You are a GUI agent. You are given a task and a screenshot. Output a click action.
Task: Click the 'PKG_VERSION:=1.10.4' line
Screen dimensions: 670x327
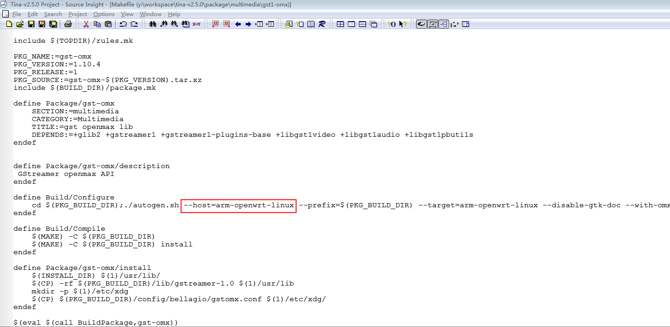[x=57, y=64]
